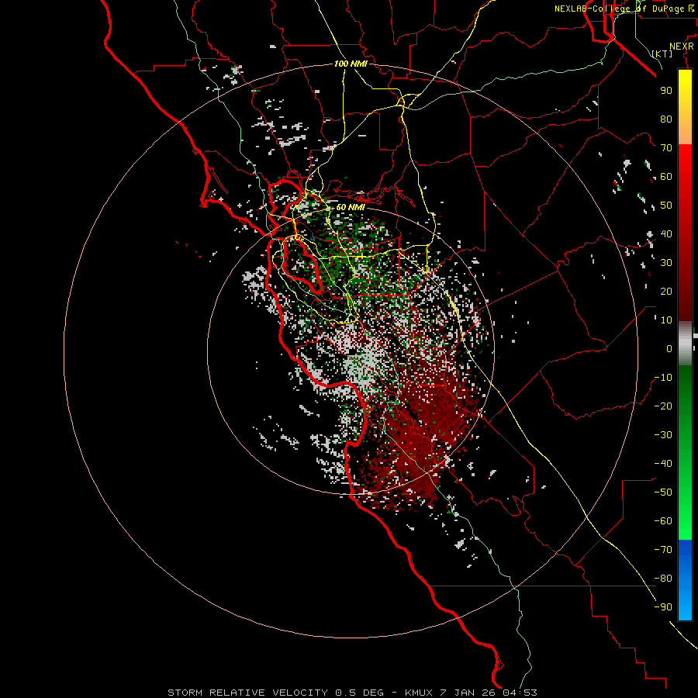Select the 40 value on the velocity legend
698x698 pixels.
[666, 234]
